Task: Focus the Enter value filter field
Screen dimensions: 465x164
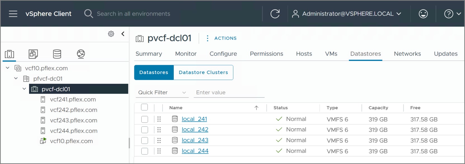Action: point(229,92)
